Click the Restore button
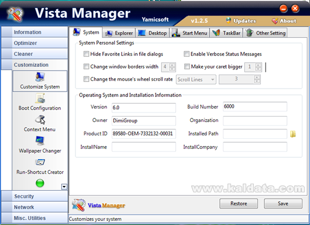 [239, 203]
